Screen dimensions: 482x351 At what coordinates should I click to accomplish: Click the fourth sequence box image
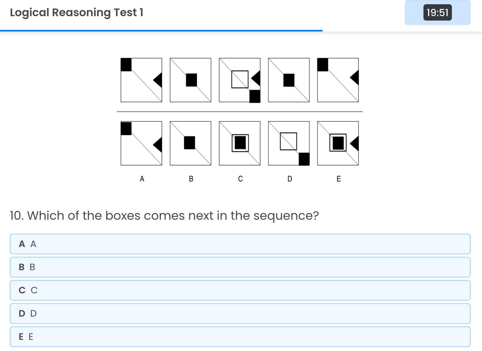coord(289,80)
